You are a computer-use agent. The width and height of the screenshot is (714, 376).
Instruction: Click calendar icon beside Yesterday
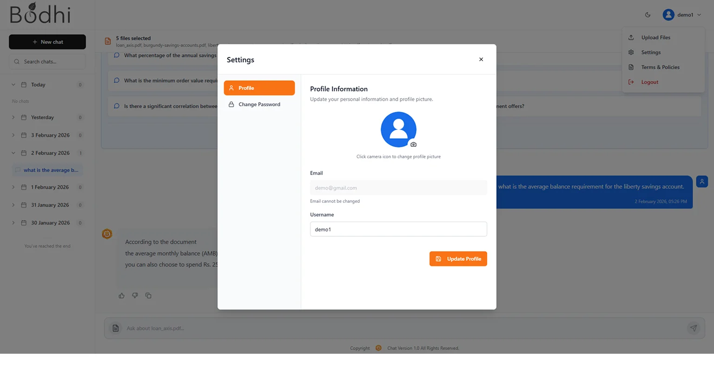[x=24, y=117]
